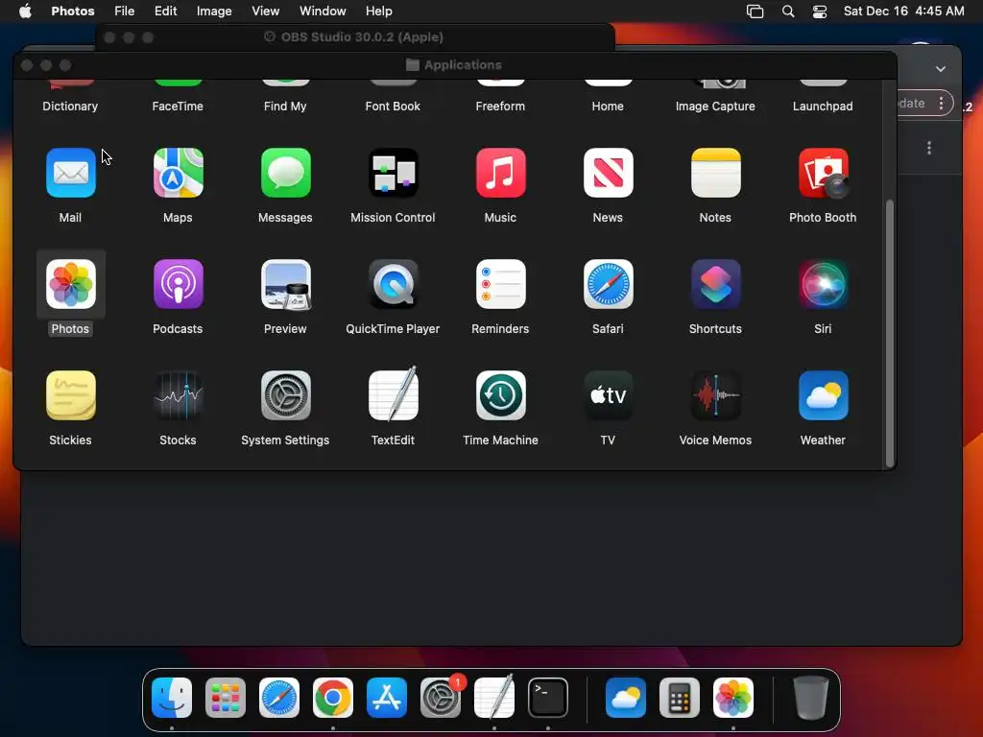The width and height of the screenshot is (983, 737).
Task: Open Google Chrome in the Dock
Action: click(x=333, y=698)
